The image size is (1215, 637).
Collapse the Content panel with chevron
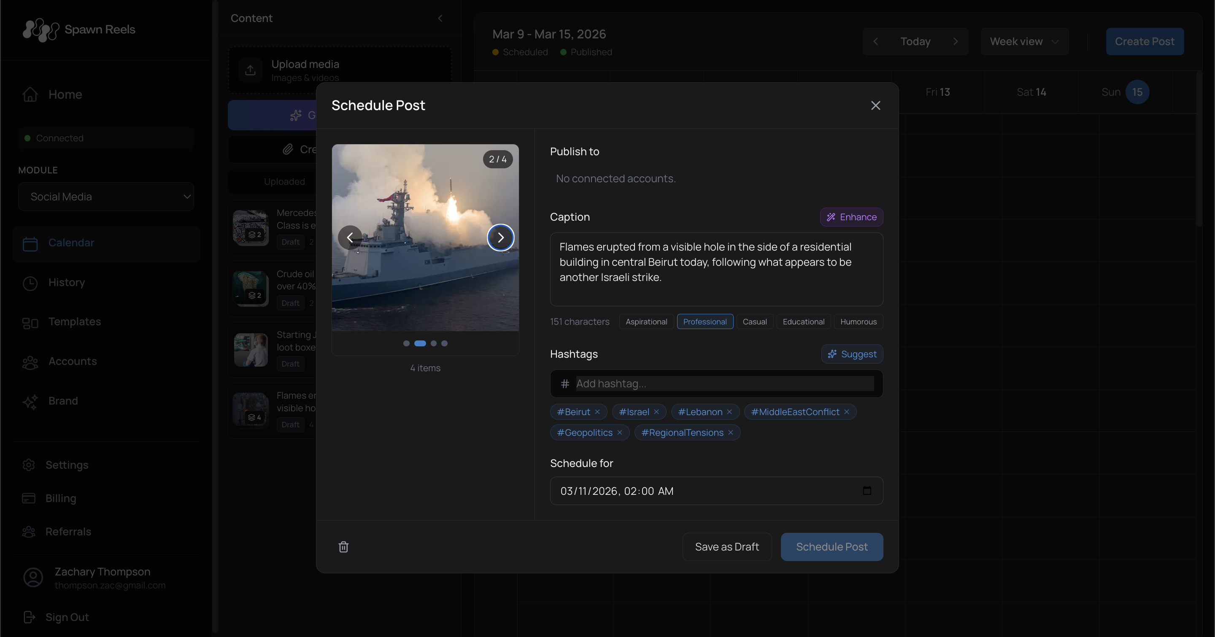click(x=440, y=19)
